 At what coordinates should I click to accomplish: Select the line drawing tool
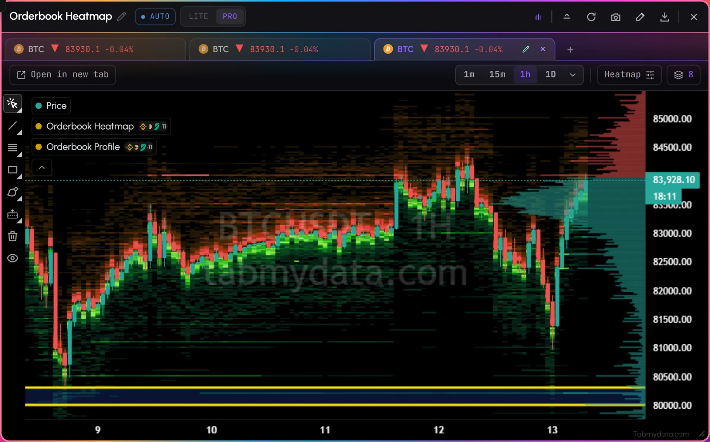coord(13,126)
